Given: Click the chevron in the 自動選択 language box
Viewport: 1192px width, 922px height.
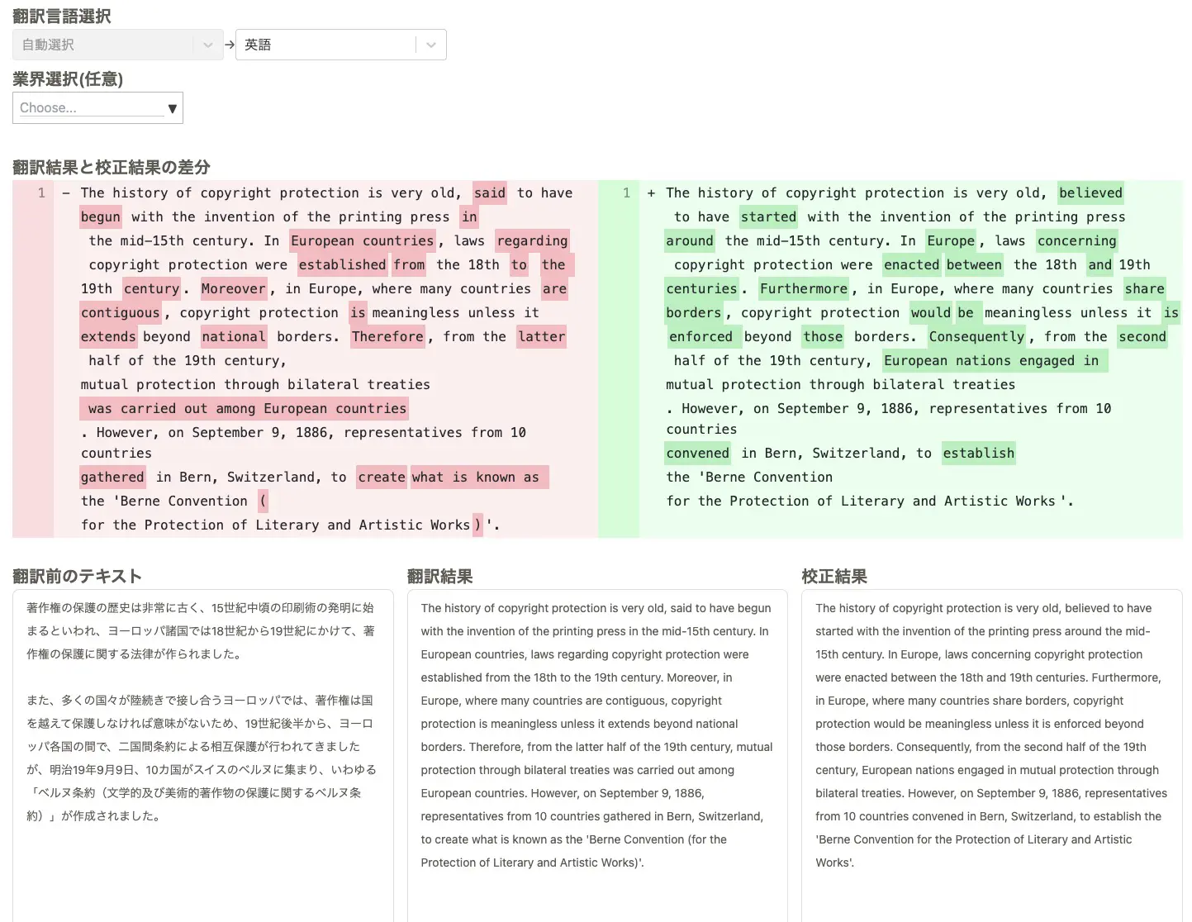Looking at the screenshot, I should pyautogui.click(x=207, y=45).
